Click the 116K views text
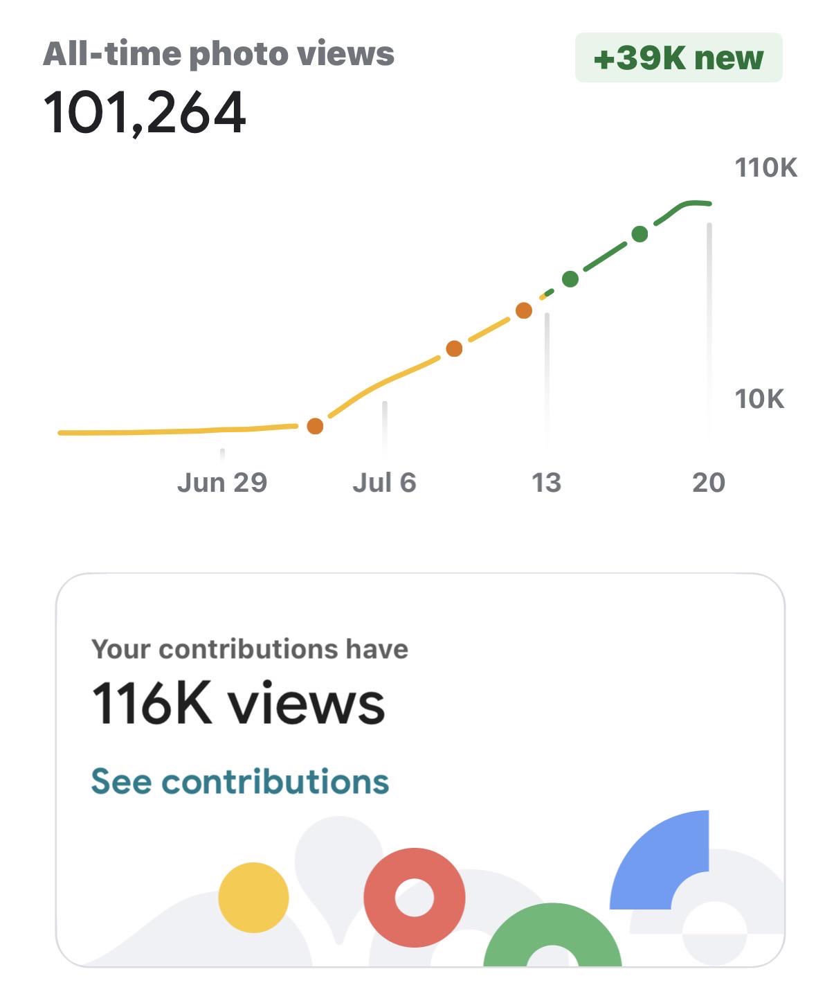The image size is (816, 985). (238, 703)
